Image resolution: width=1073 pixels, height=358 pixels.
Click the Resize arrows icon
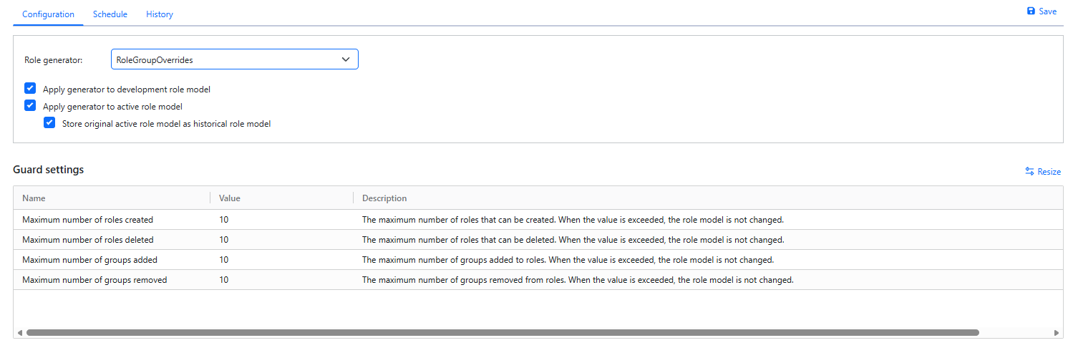tap(1029, 172)
